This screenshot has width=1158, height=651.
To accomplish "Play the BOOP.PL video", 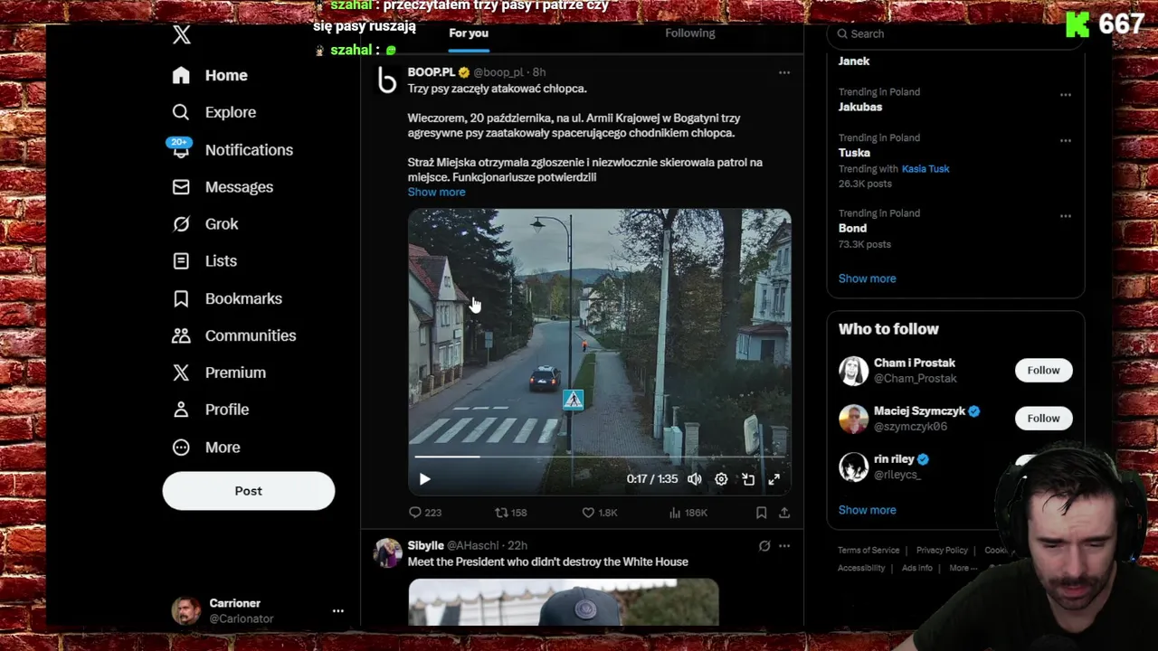I will pos(424,479).
